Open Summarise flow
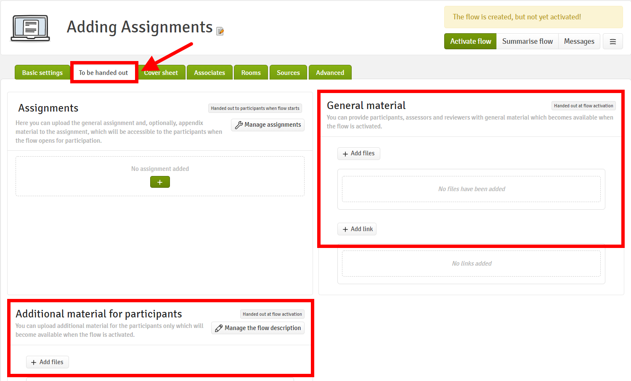 tap(527, 41)
